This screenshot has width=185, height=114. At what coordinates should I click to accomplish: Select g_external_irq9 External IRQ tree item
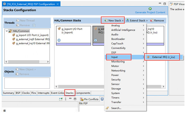coord(33,39)
